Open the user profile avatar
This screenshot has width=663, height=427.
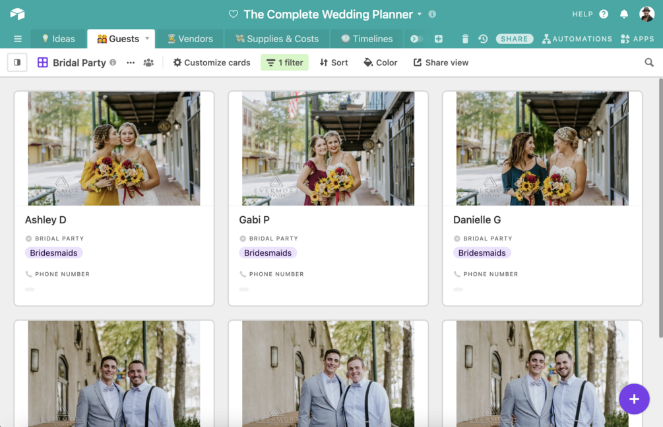coord(647,14)
